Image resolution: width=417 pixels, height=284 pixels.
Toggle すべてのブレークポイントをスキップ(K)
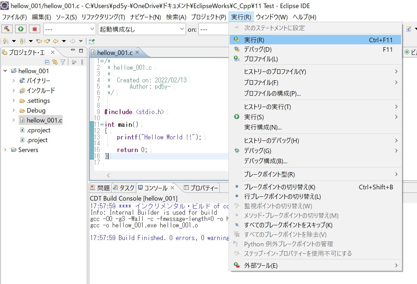[x=316, y=225]
